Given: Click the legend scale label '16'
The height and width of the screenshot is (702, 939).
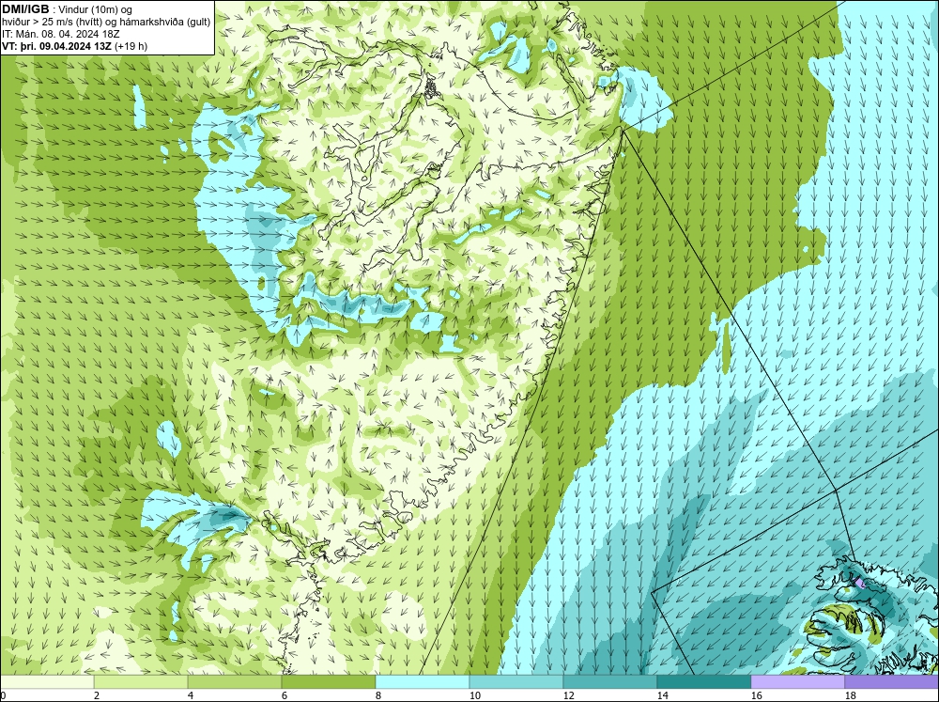Looking at the screenshot, I should click(x=756, y=695).
